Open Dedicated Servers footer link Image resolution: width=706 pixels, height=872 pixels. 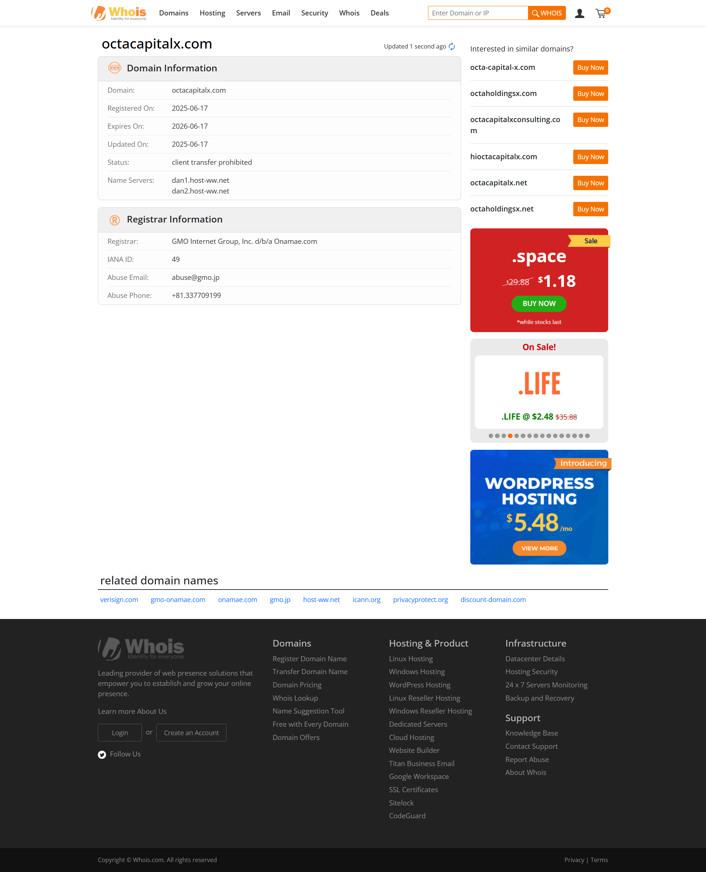pos(418,725)
